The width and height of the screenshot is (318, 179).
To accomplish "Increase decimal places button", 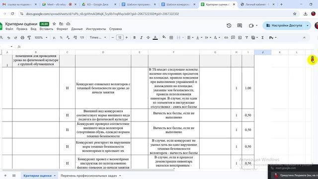I will (x=75, y=38).
